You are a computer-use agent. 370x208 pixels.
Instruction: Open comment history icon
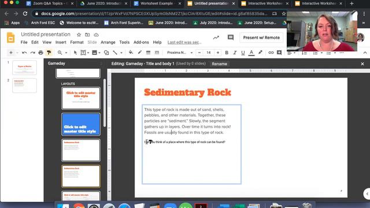230,38
